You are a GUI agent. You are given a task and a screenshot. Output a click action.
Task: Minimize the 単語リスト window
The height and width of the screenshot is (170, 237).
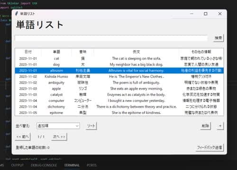click(191, 14)
